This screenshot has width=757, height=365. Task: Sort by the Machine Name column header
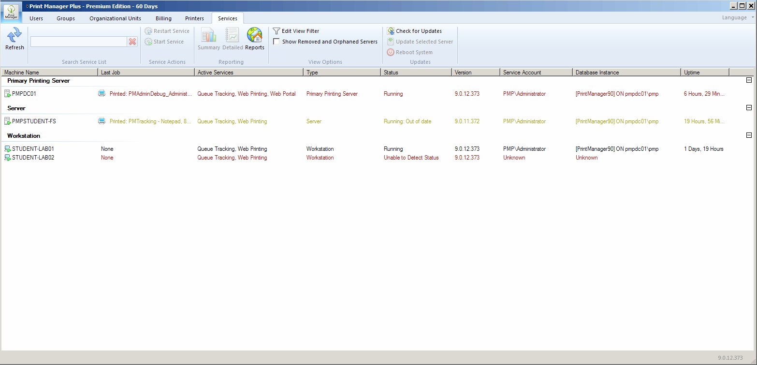(49, 72)
